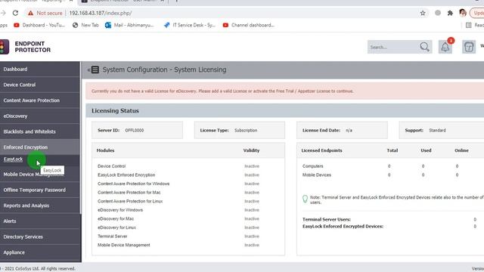Click EasyLock Enforced Encrypted Devices label
This screenshot has height=272, width=484.
(343, 227)
